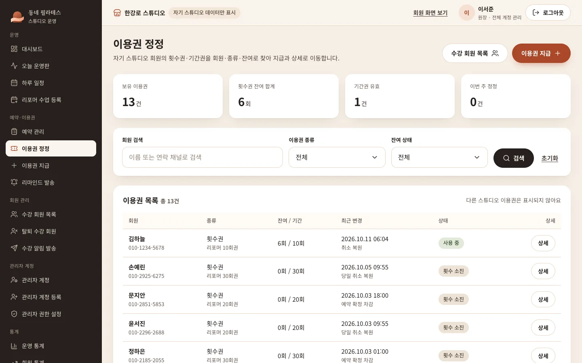Click the 자기 스튜디오 데이터만 표시 badge
The width and height of the screenshot is (582, 363).
tap(205, 13)
